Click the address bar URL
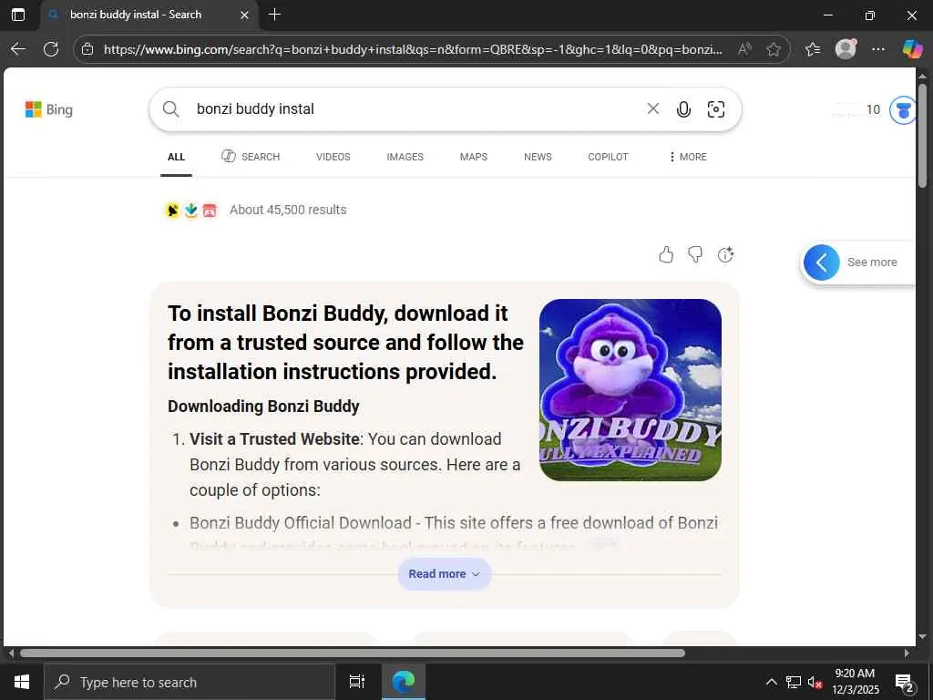The height and width of the screenshot is (700, 933). [413, 49]
